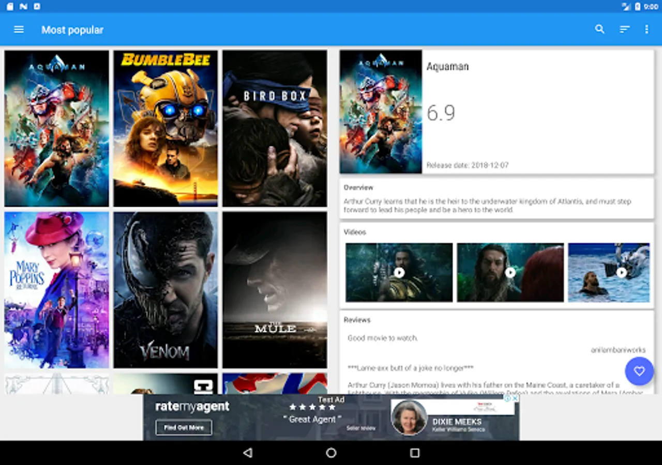Open recent apps with square button
The height and width of the screenshot is (465, 662).
pos(414,453)
